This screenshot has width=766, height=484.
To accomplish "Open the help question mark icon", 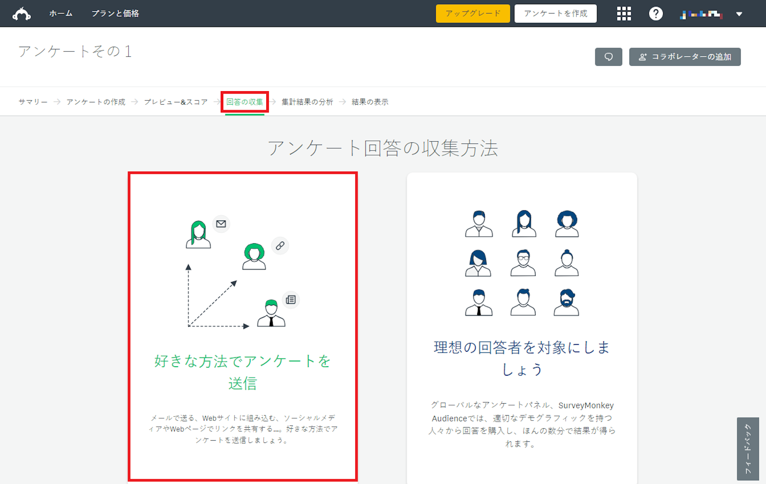I will coord(656,14).
